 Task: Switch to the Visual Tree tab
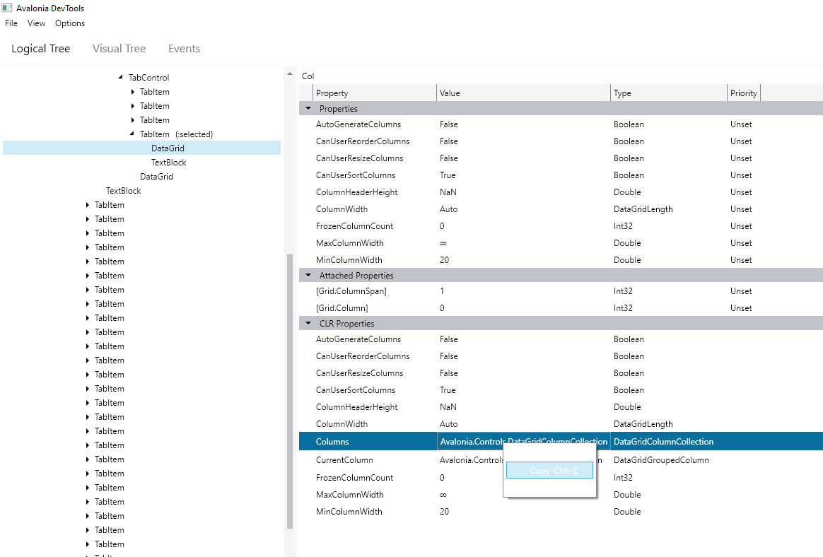(x=119, y=48)
